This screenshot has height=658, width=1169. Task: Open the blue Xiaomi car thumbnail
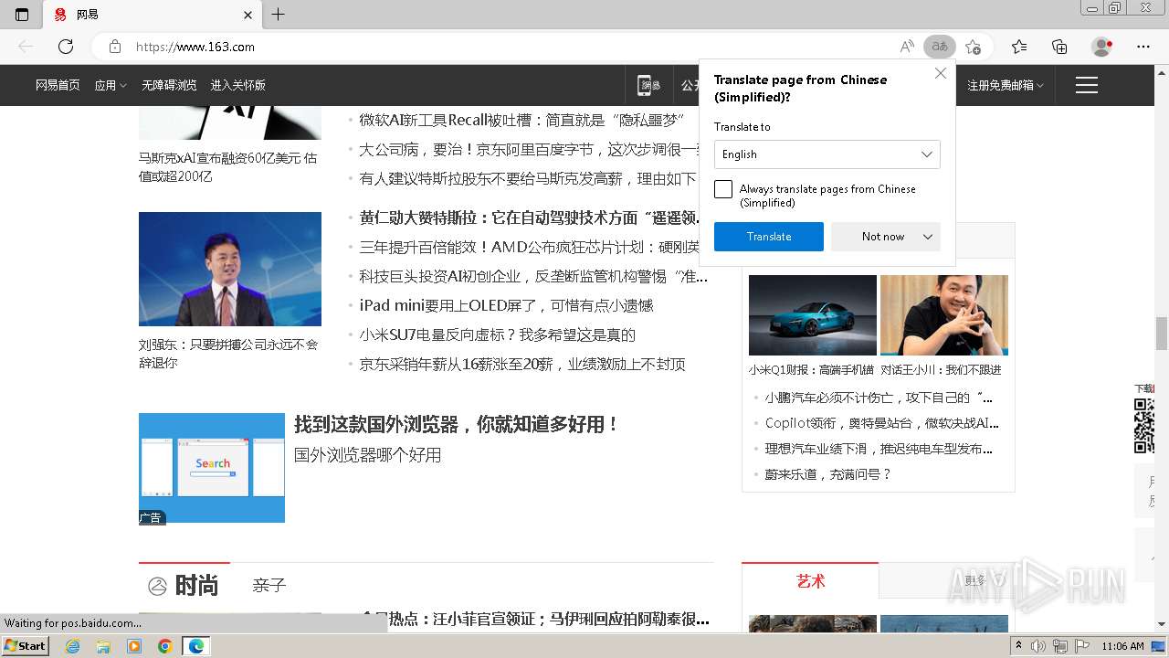[812, 314]
